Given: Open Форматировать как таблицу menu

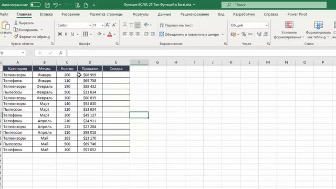Looking at the screenshot, I should 318,30.
